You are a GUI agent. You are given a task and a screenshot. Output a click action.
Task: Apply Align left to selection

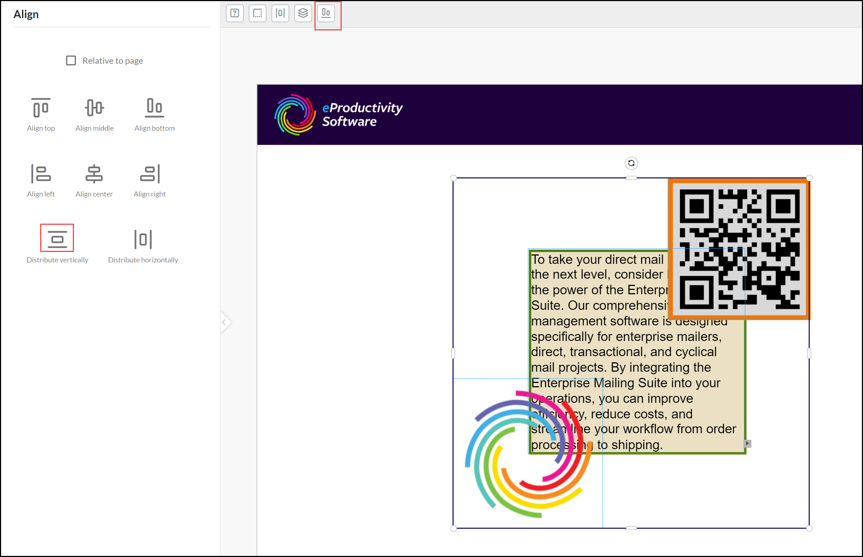pos(41,174)
